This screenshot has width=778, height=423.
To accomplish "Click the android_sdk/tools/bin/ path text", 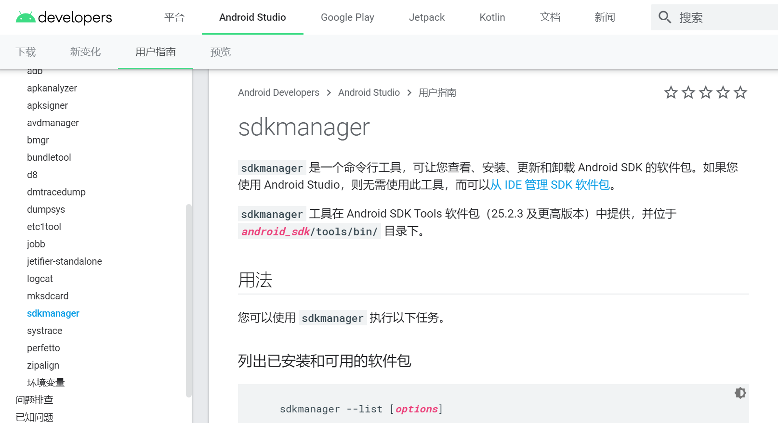I will [x=309, y=231].
